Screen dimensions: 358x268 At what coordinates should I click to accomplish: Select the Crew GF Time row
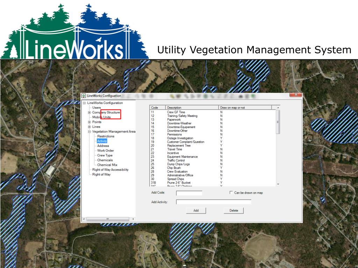(213, 112)
